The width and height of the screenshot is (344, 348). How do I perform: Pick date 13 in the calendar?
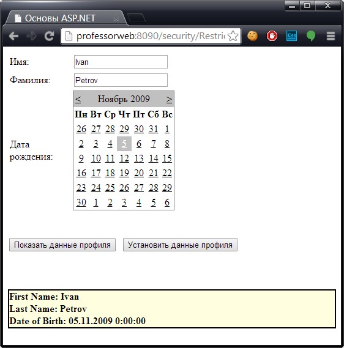point(139,158)
